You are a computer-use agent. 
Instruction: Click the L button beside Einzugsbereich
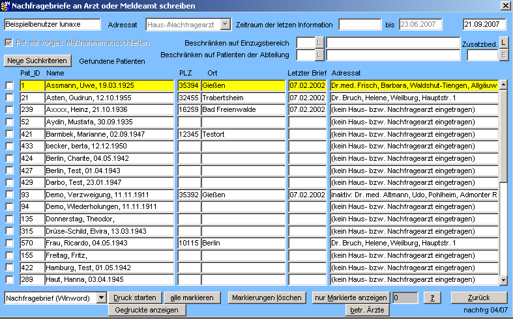tap(319, 43)
